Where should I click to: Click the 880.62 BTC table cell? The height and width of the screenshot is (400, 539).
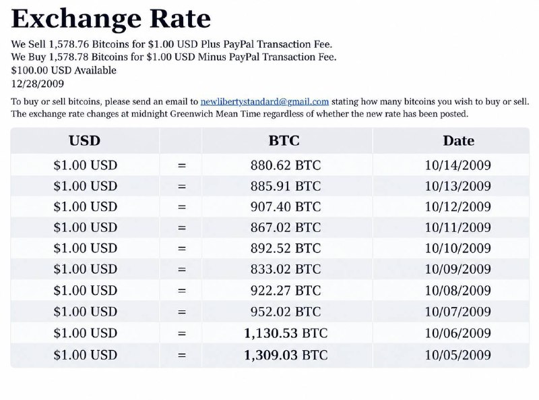(x=286, y=165)
